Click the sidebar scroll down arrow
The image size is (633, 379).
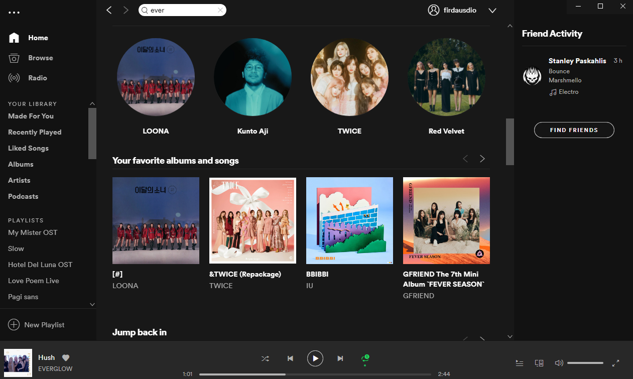point(92,304)
